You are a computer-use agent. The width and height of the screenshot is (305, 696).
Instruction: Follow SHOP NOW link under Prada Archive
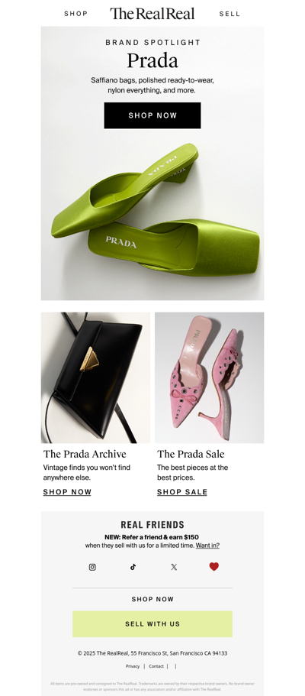[67, 492]
